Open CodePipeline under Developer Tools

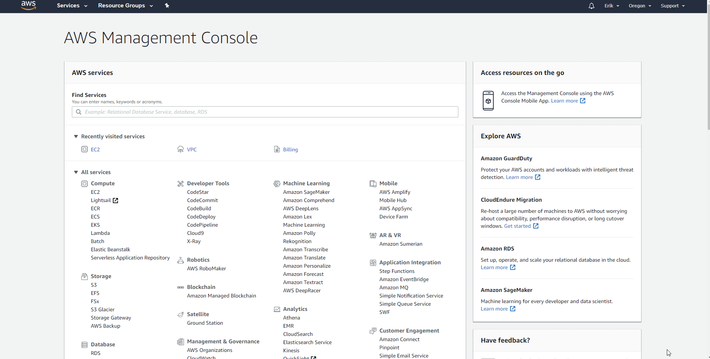point(203,225)
